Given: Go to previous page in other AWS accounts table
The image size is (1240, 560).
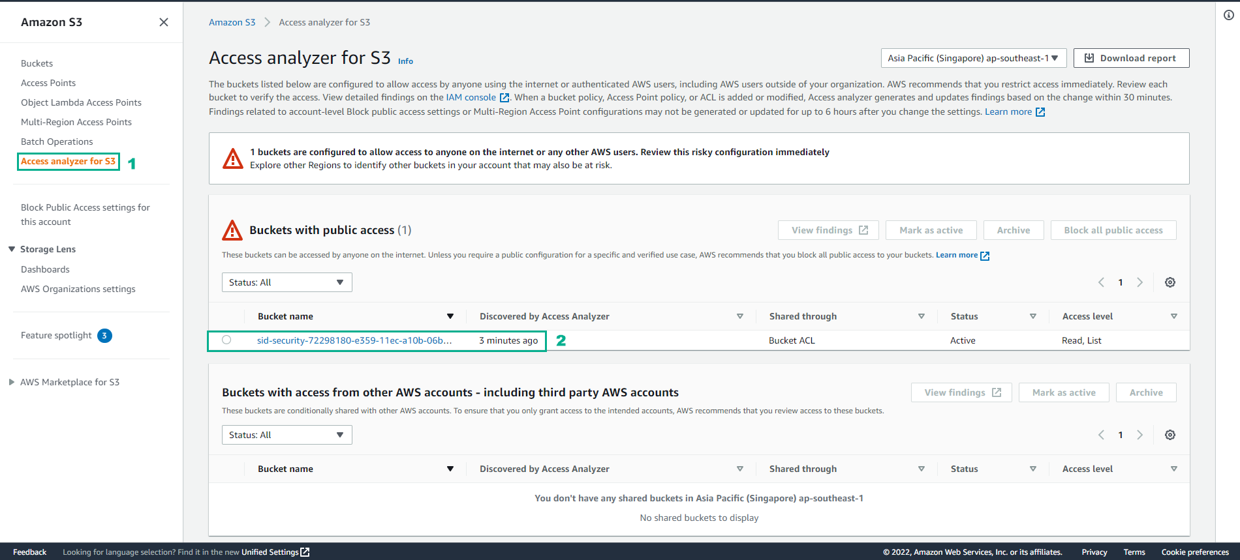Looking at the screenshot, I should [1101, 435].
